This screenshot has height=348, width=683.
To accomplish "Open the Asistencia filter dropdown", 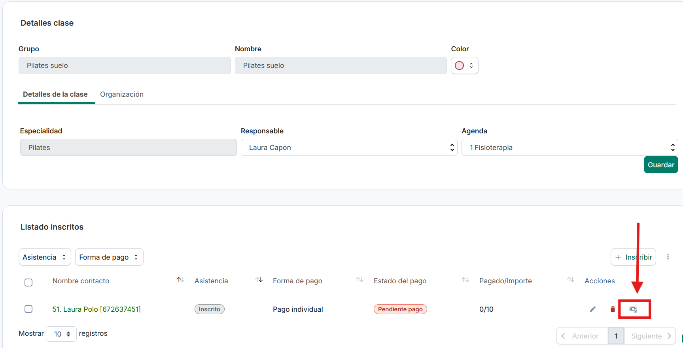I will pyautogui.click(x=45, y=257).
